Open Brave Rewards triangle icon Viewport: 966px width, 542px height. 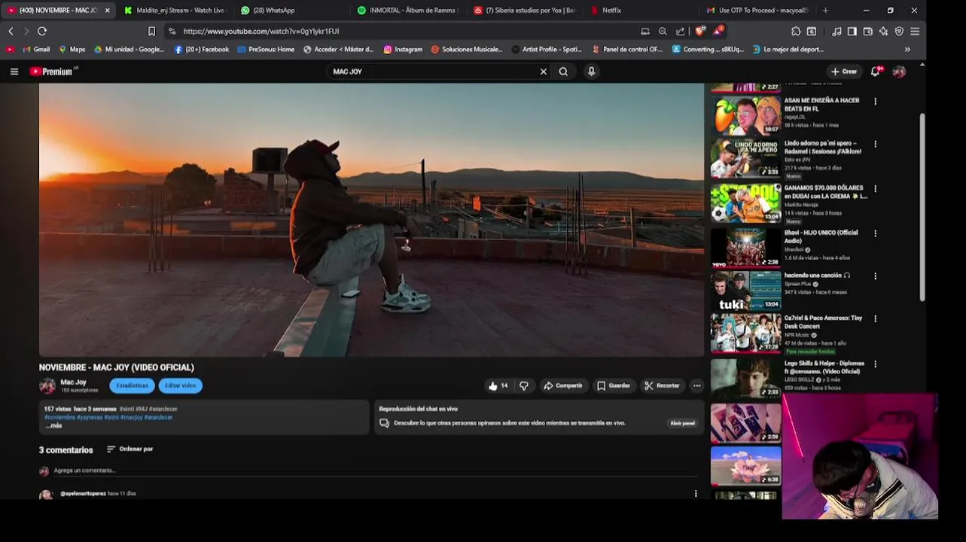click(x=718, y=31)
